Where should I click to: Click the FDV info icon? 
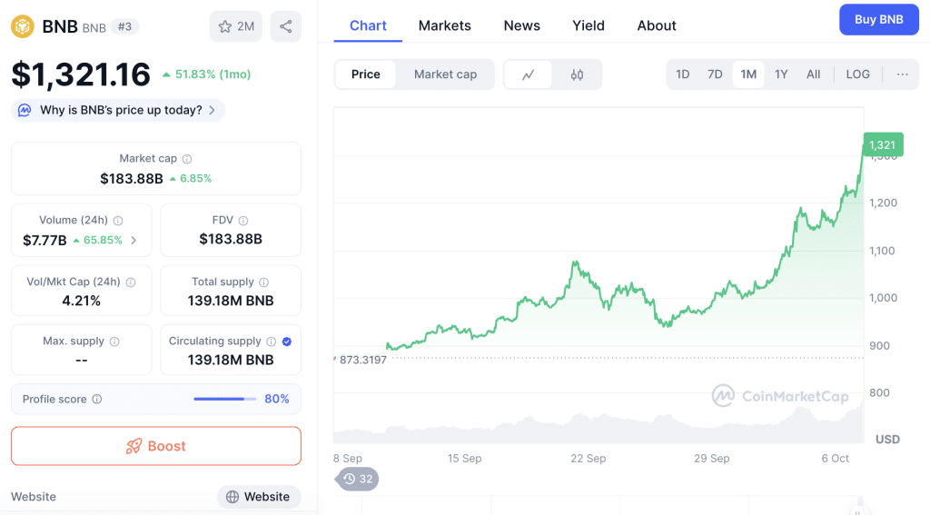pos(243,221)
